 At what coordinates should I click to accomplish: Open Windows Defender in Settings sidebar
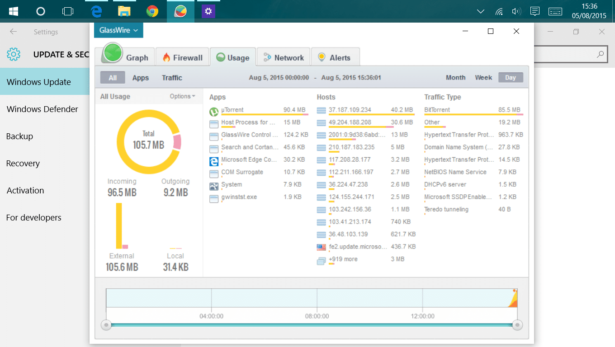(x=45, y=109)
